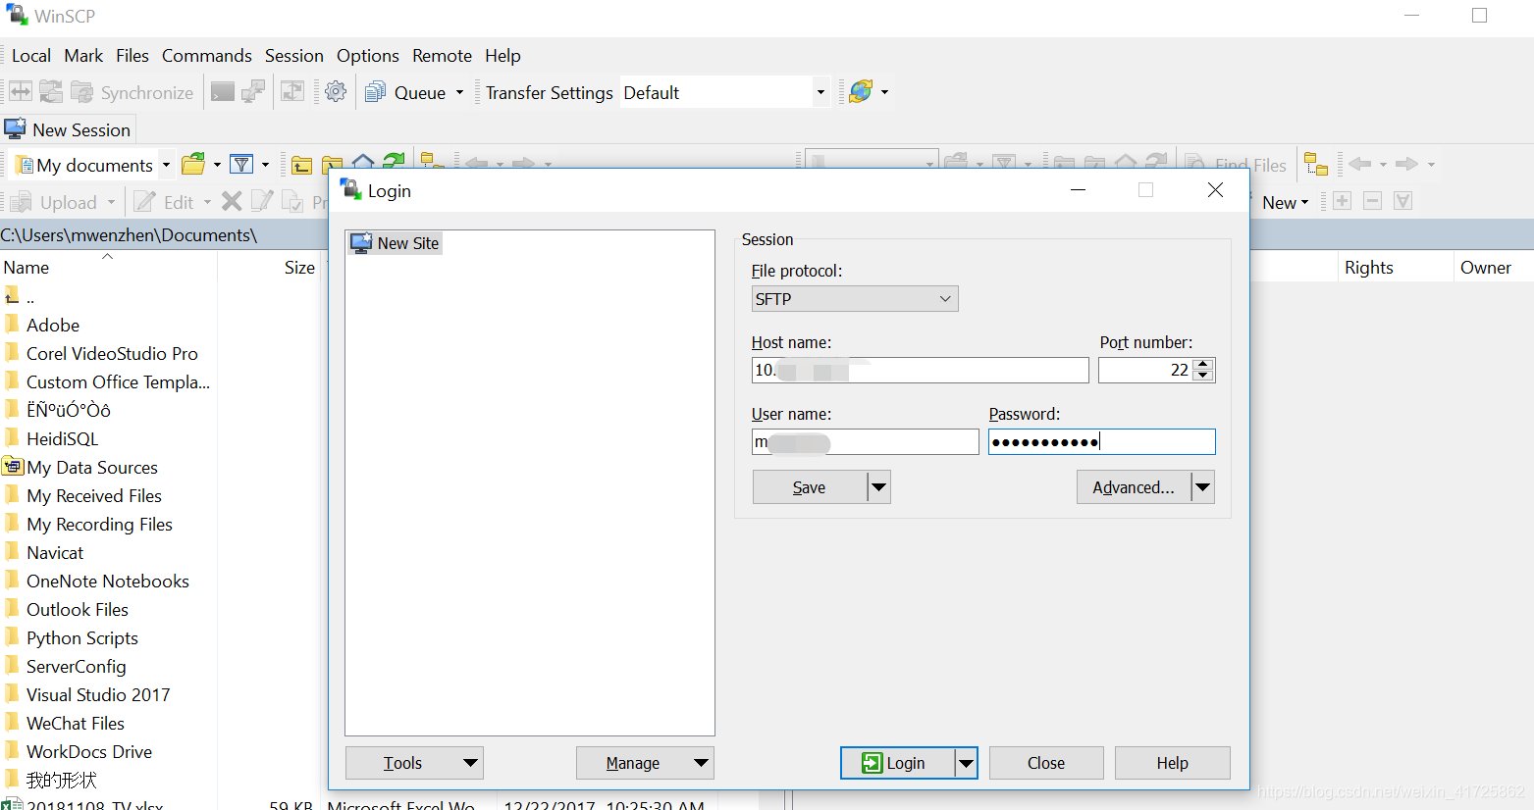
Task: Select the Python Scripts folder
Action: (x=81, y=637)
